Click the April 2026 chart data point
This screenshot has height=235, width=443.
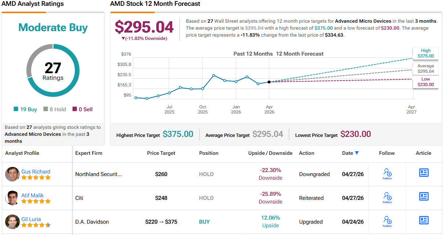coord(269,82)
